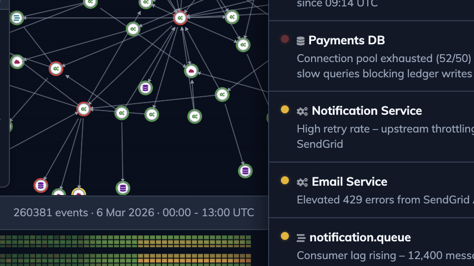Select the red-ringed hub node with most incoming arrows

pos(180,18)
